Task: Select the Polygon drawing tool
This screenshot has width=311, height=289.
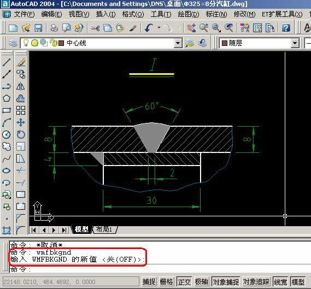Action: 7,98
